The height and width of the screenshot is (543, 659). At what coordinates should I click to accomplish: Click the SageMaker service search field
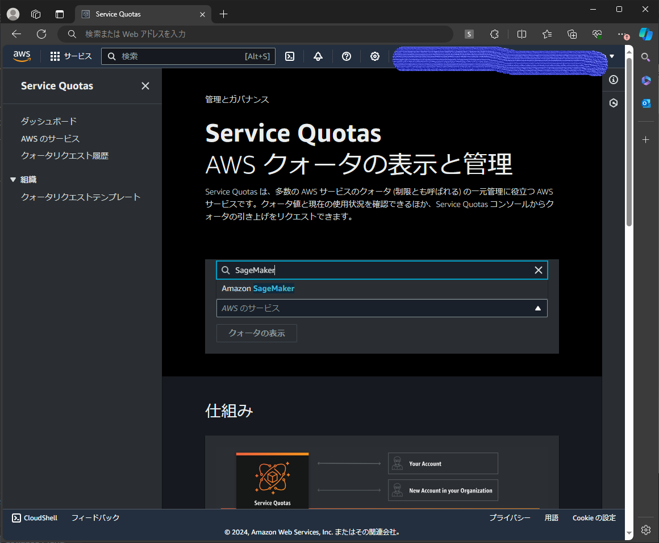coord(382,270)
